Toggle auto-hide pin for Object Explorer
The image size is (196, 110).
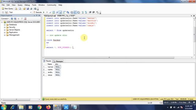pos(37,16)
